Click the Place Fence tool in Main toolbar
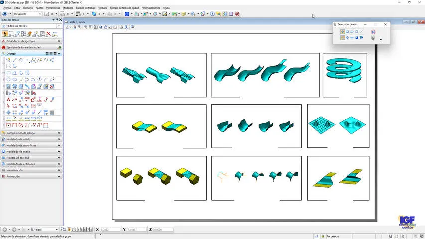The height and width of the screenshot is (239, 425). [11, 34]
